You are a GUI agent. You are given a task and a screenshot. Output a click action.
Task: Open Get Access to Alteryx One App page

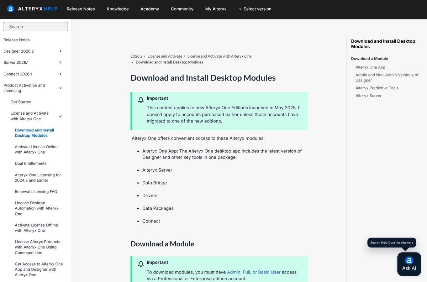point(39,270)
